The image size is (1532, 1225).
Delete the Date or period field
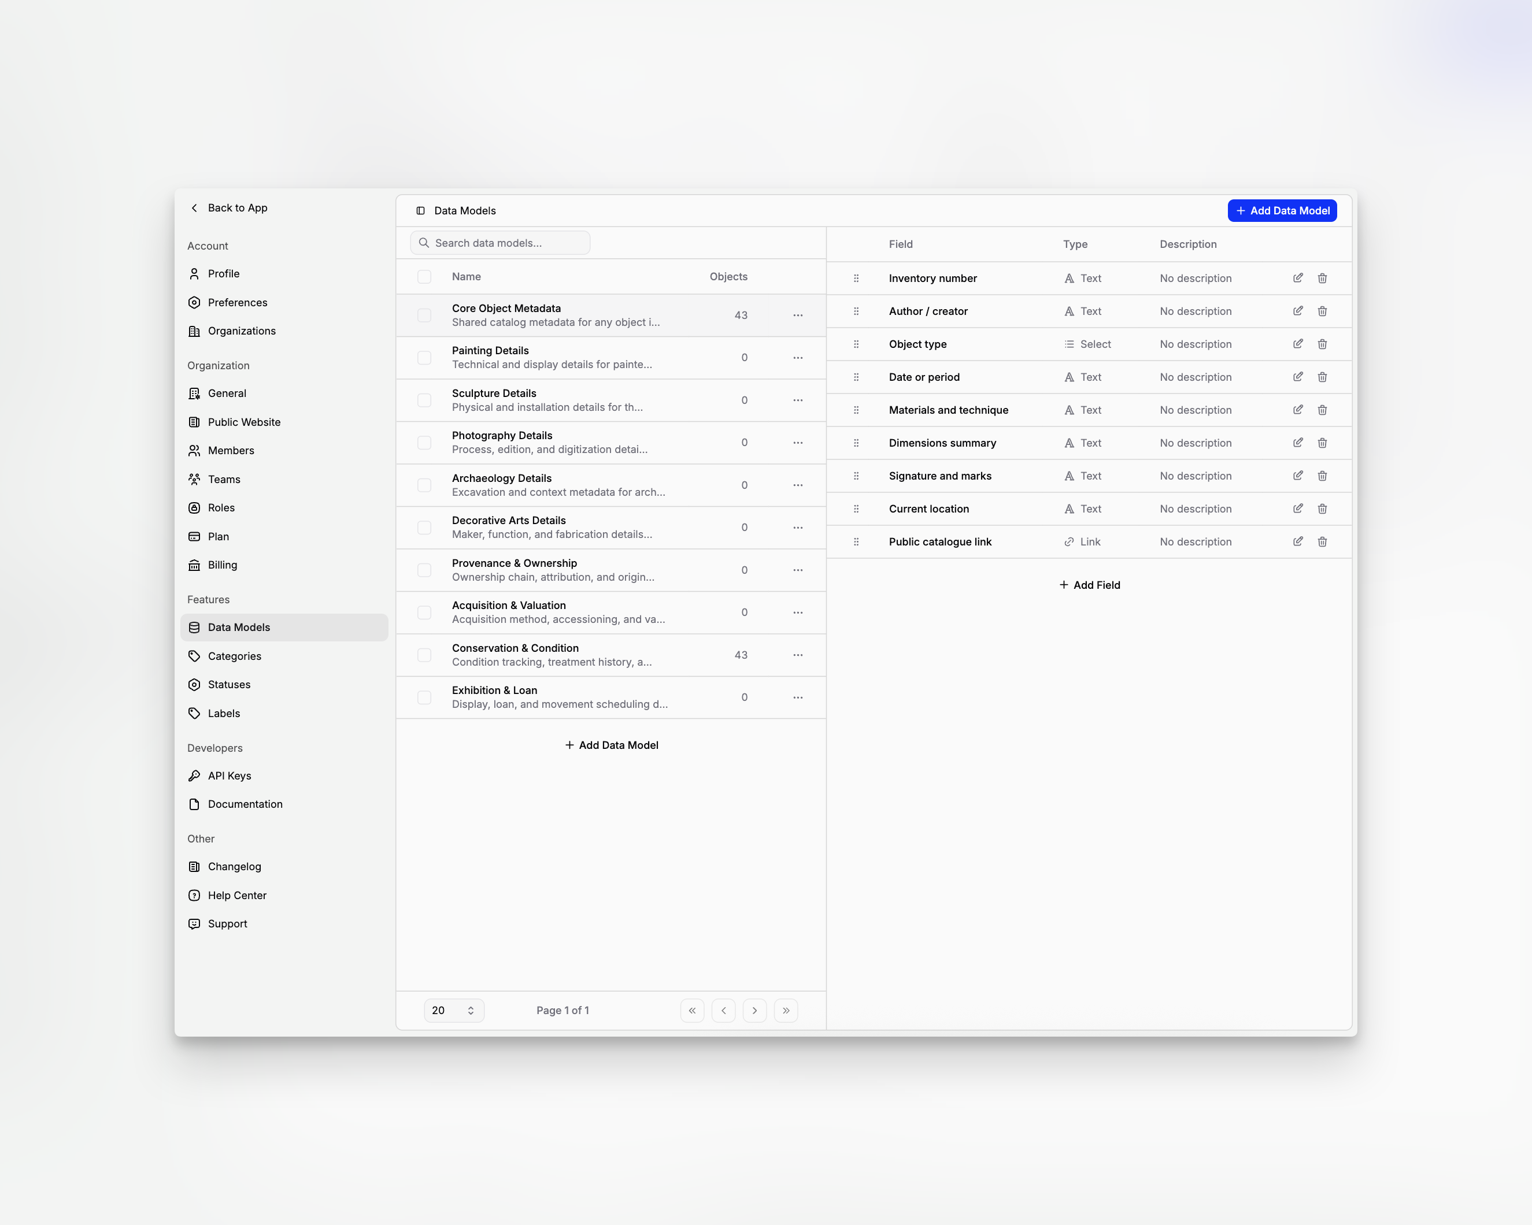1322,376
